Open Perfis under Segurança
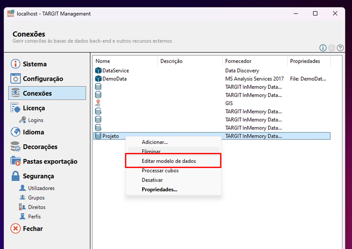352x249 pixels. click(x=34, y=217)
